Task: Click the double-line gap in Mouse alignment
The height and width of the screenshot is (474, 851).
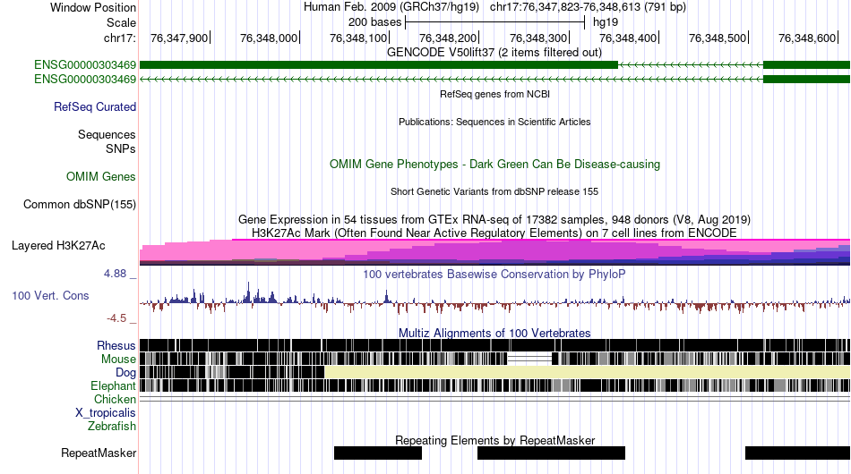Action: (529, 359)
